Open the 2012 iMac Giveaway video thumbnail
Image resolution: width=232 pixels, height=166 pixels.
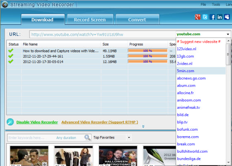pyautogui.click(x=159, y=156)
